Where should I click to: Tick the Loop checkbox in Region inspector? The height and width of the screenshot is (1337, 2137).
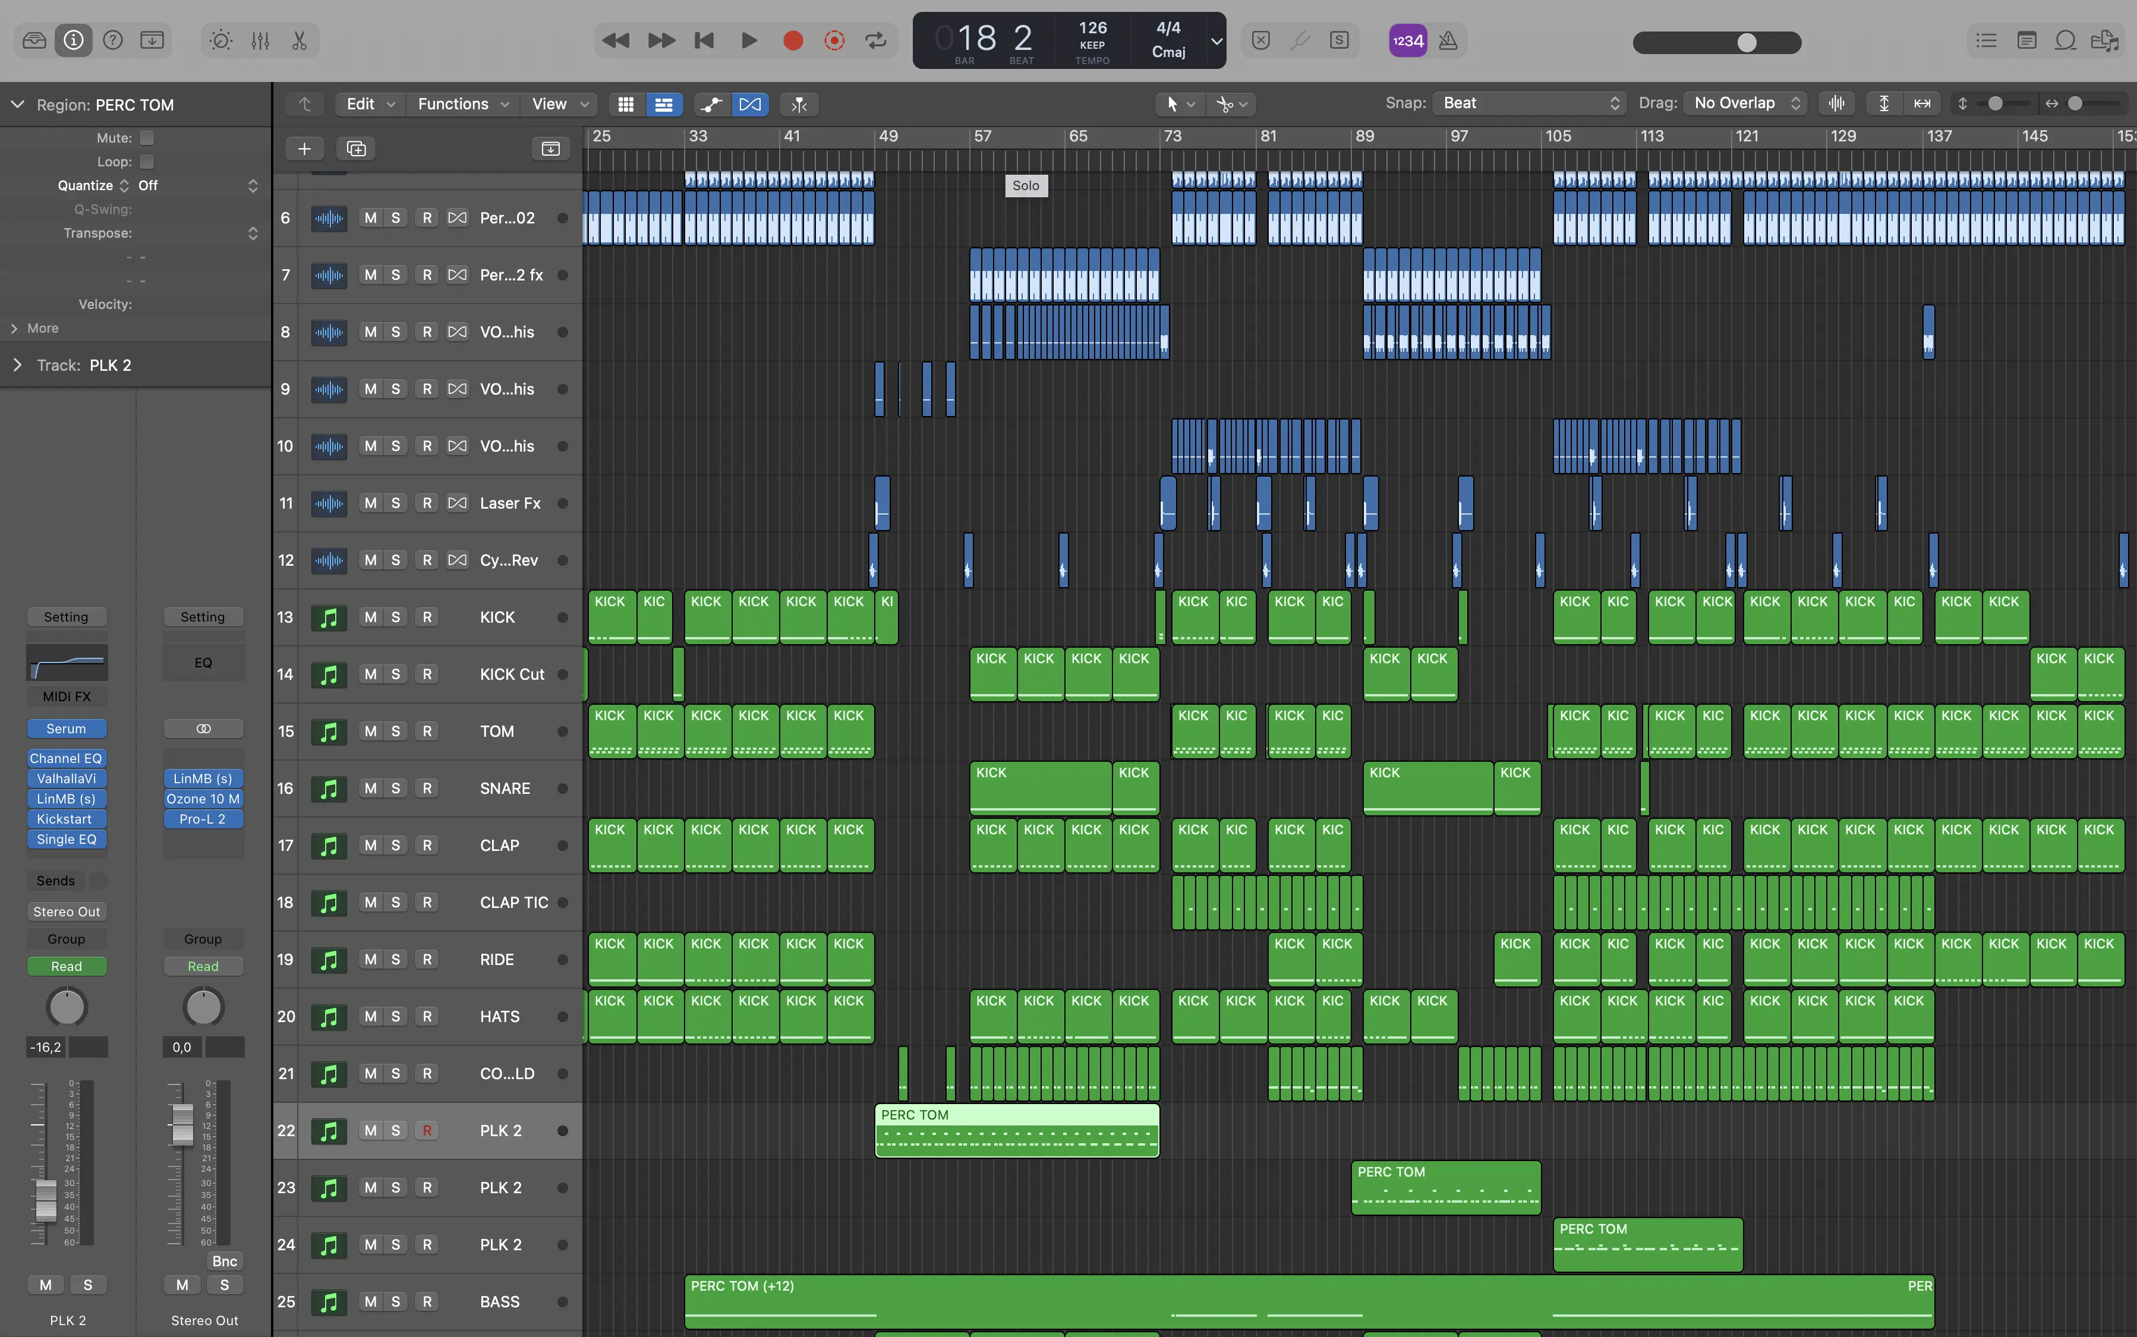(x=147, y=162)
